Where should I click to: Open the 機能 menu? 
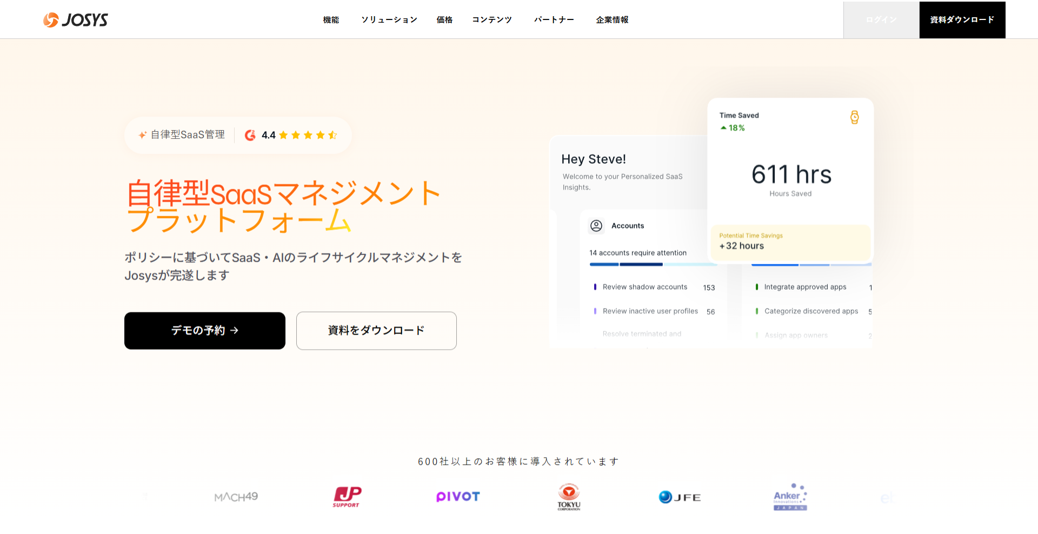tap(331, 20)
